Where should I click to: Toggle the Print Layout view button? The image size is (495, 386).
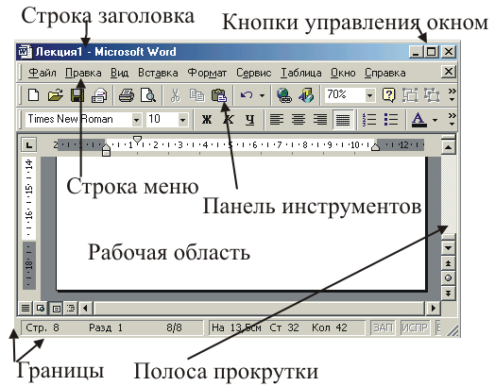pos(56,308)
